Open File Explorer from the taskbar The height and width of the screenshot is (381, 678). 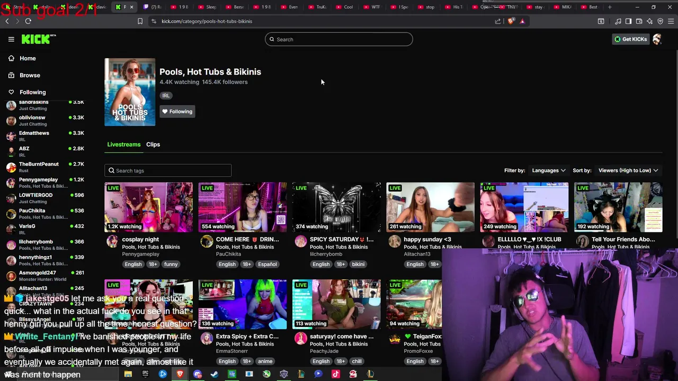[x=128, y=374]
